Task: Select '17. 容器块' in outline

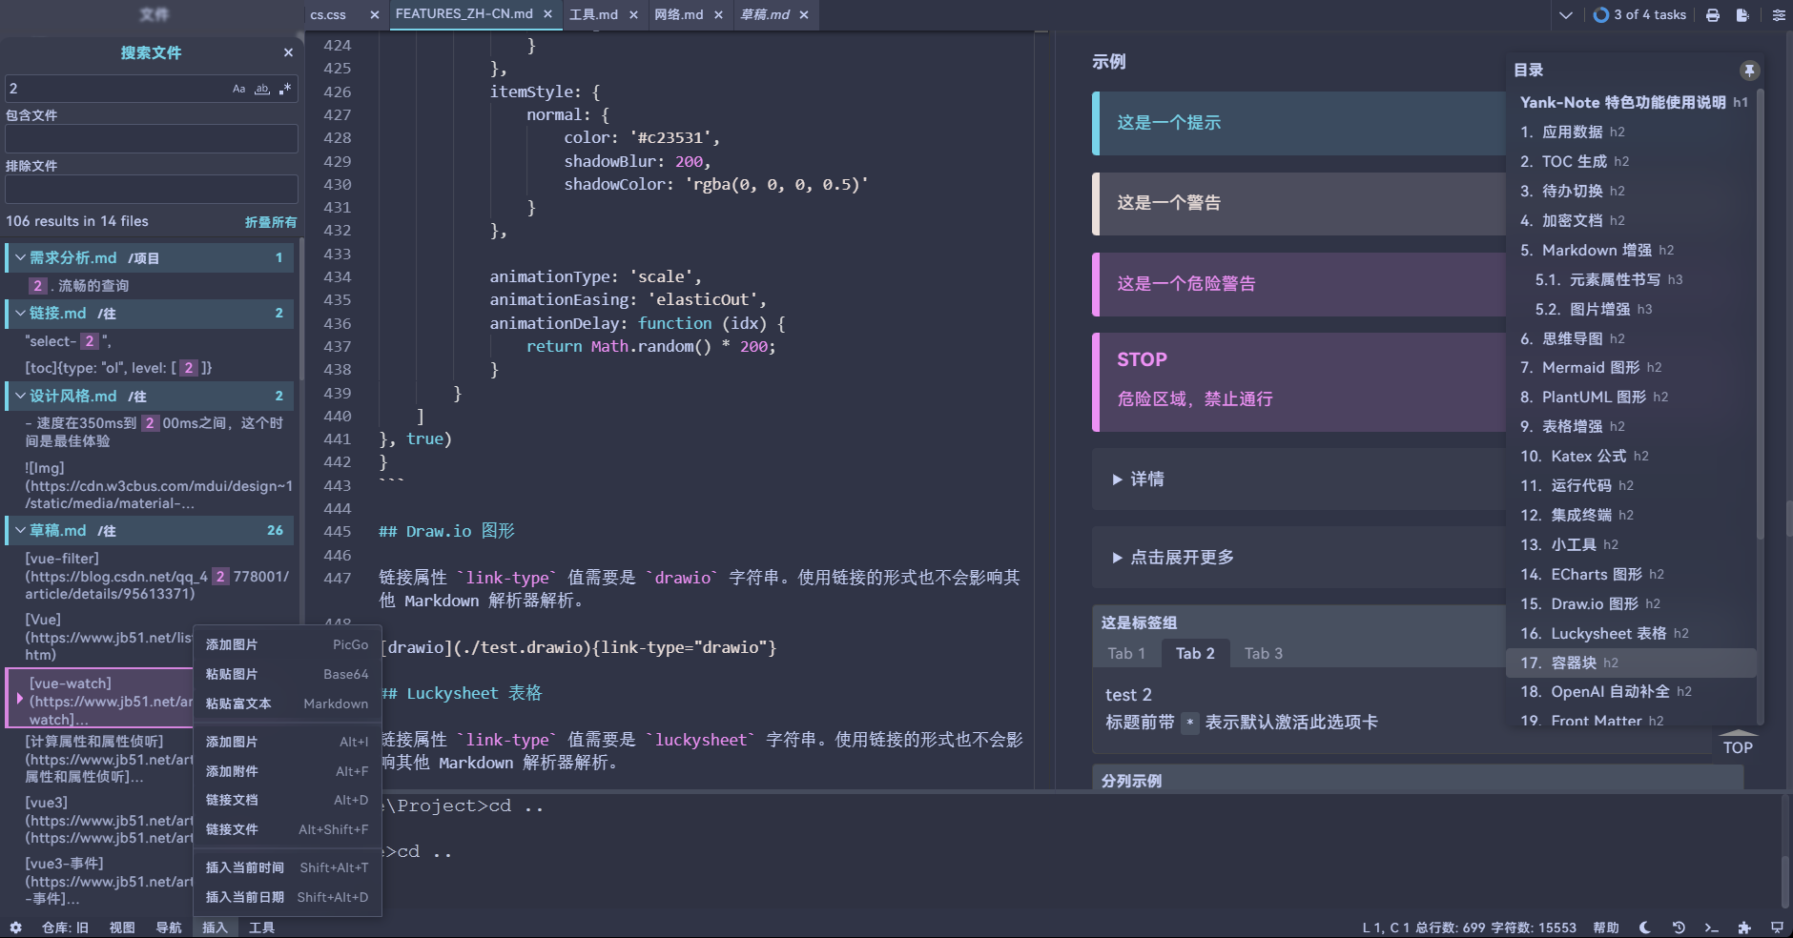Action: 1632,663
